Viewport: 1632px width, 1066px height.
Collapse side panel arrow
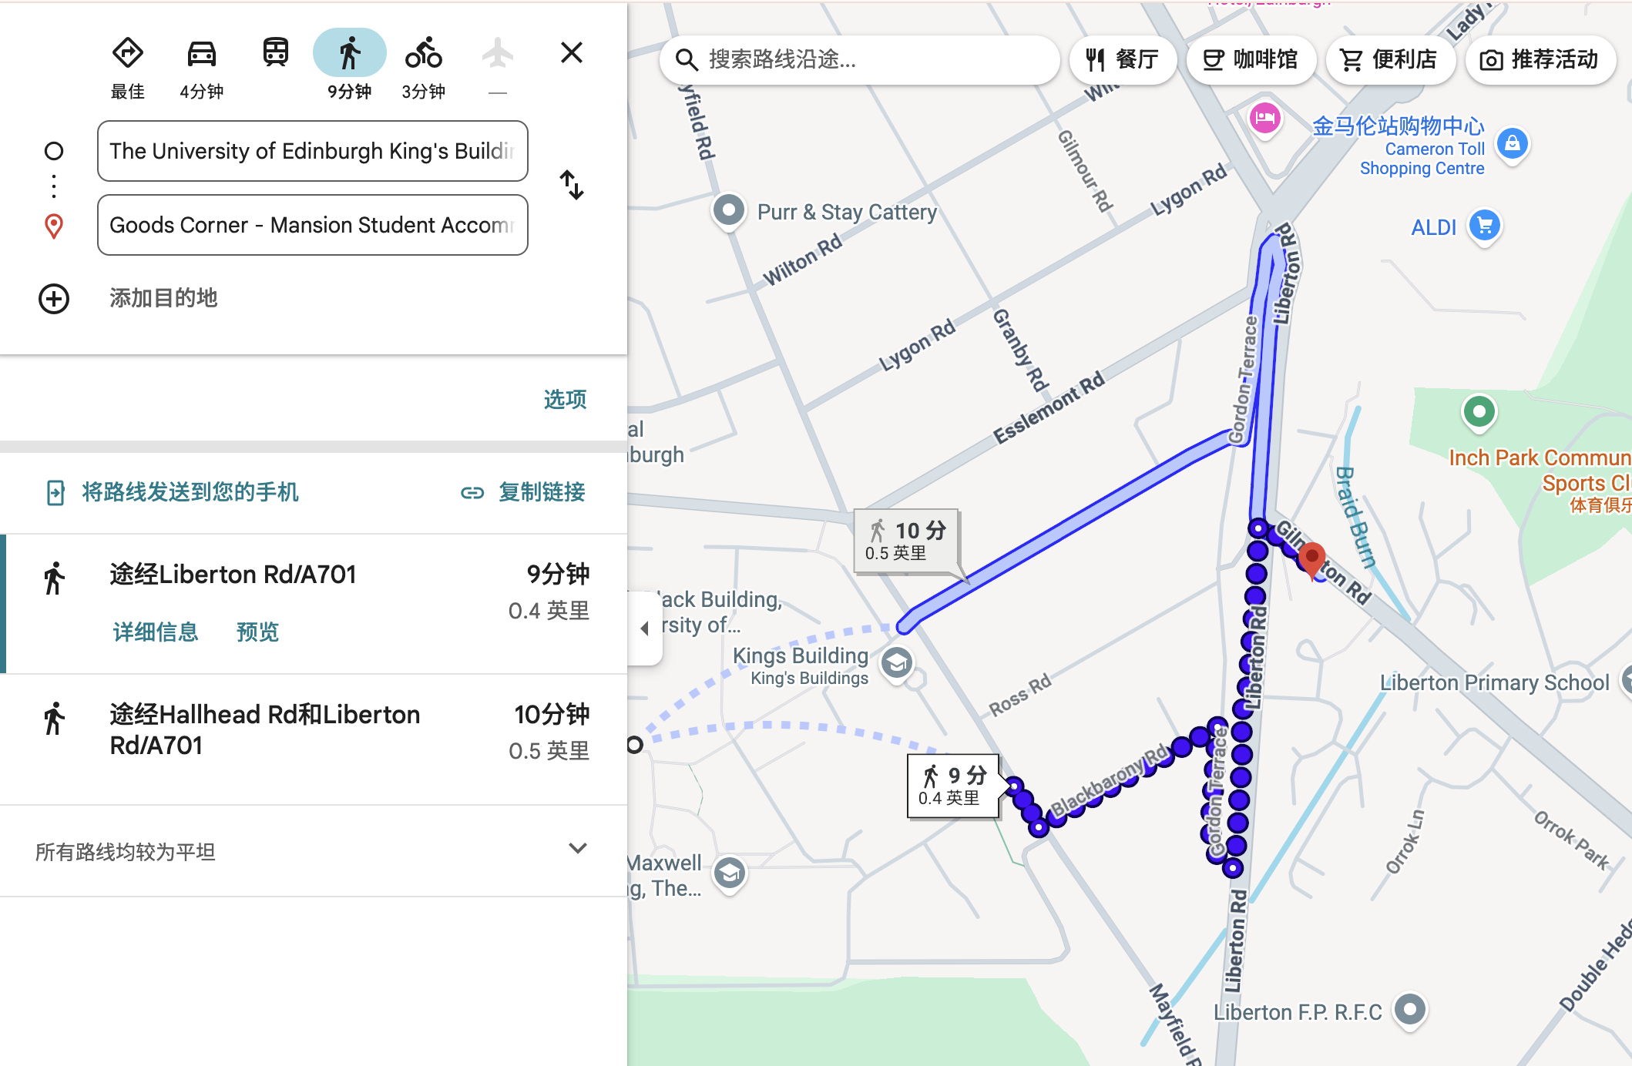(645, 628)
